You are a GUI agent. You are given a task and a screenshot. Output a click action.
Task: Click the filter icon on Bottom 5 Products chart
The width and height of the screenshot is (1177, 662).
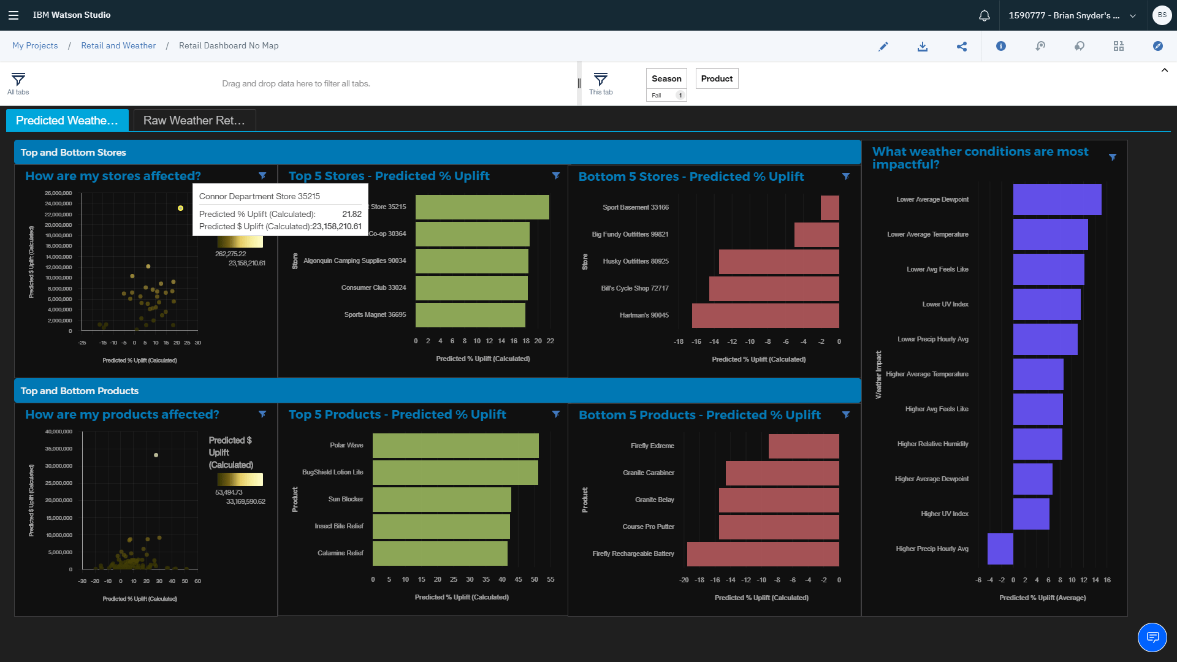click(x=846, y=414)
